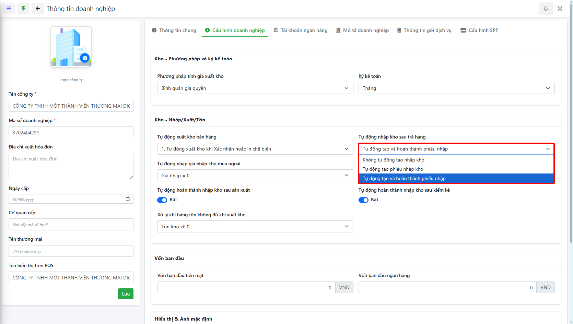The width and height of the screenshot is (573, 324).
Task: Expand the Phương pháp tính giá xuất kho dropdown
Action: click(255, 88)
